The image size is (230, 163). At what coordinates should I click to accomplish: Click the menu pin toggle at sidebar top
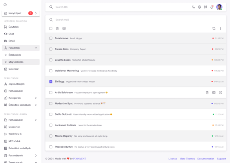(x=5, y=5)
